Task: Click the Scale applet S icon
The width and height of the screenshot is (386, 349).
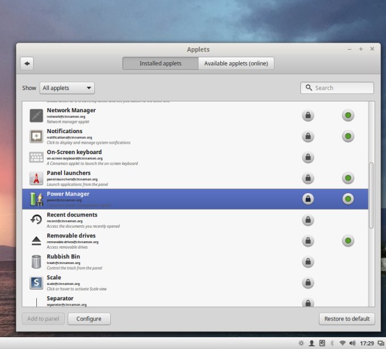Action: point(36,283)
